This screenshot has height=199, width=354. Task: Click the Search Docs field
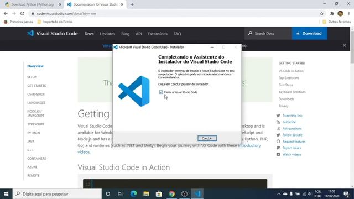(268, 33)
